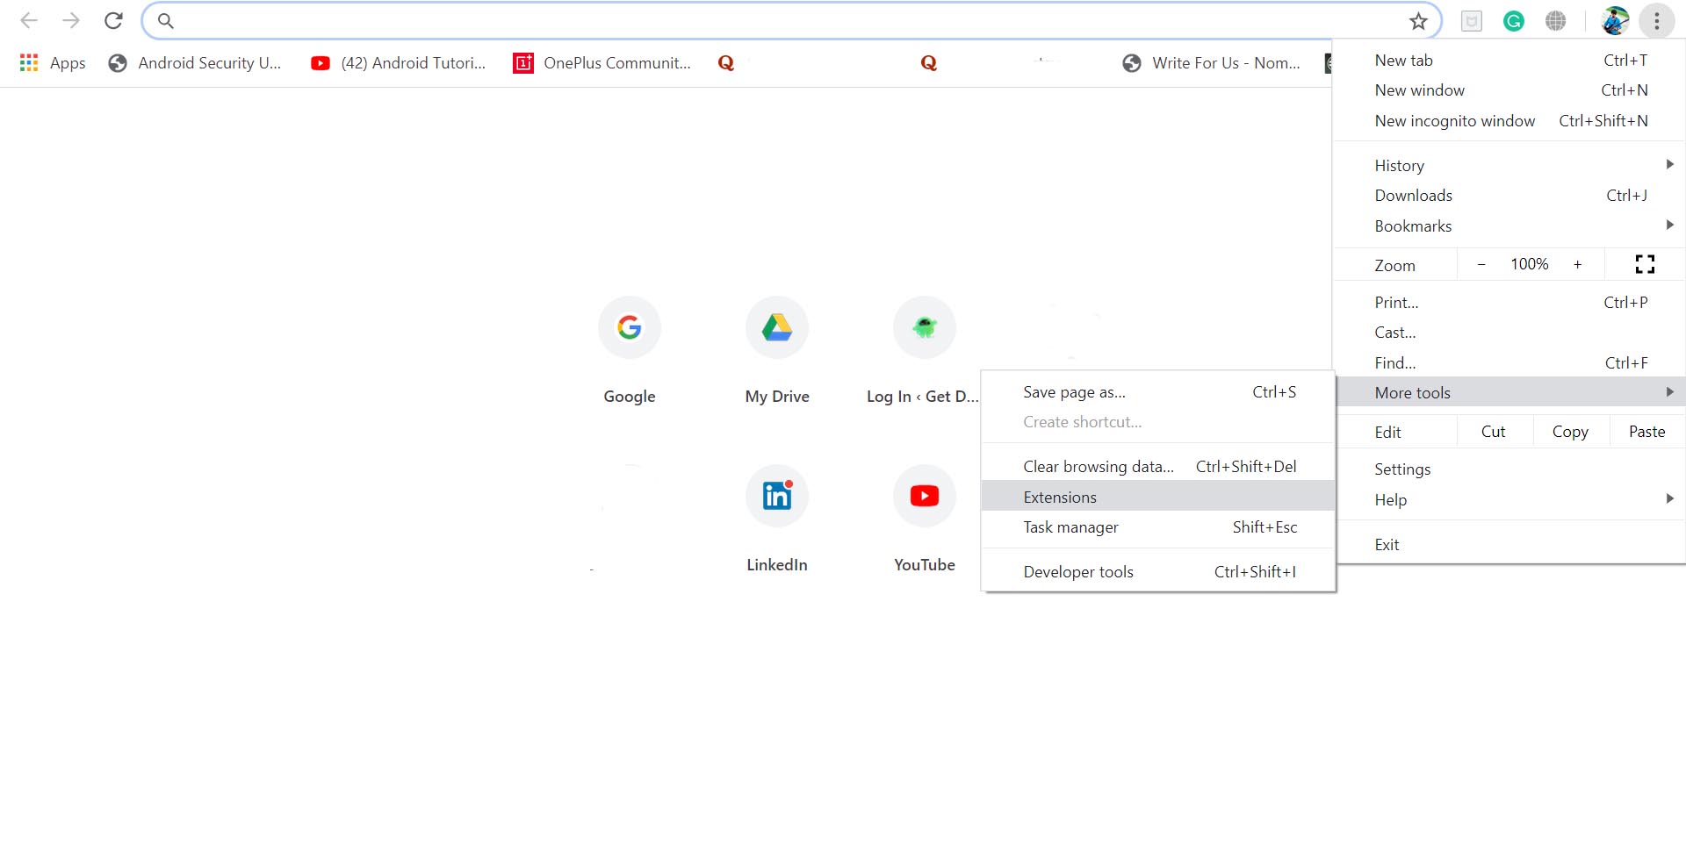Click the greyed-out square extension icon
This screenshot has height=845, width=1686.
point(1472,21)
